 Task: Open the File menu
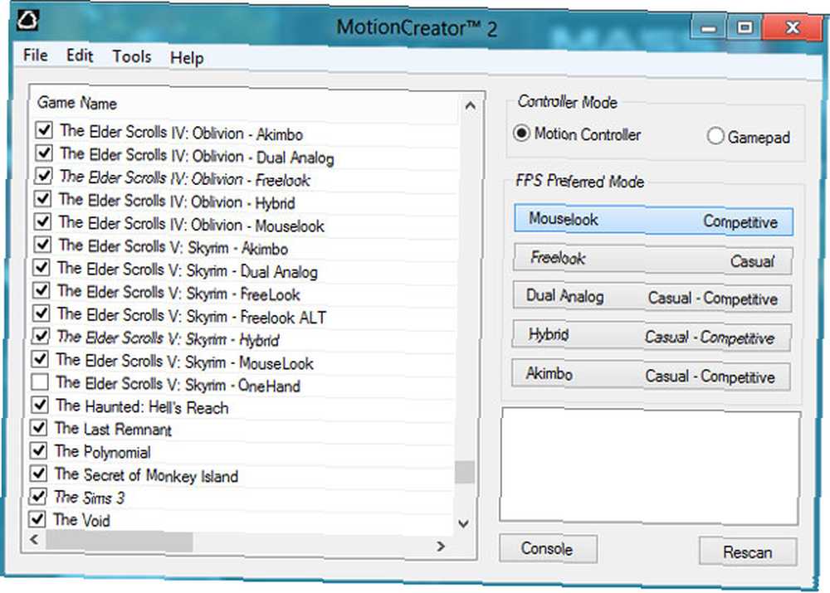(x=36, y=55)
